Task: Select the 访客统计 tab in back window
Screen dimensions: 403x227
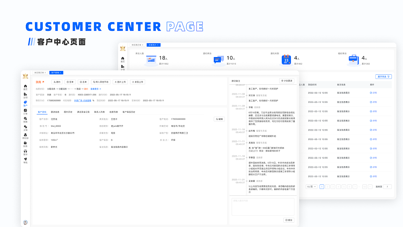Action: (x=153, y=45)
